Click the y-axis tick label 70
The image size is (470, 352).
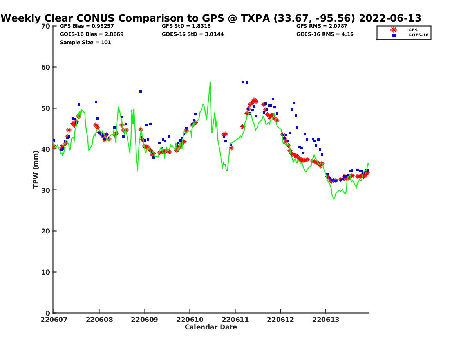pyautogui.click(x=46, y=26)
